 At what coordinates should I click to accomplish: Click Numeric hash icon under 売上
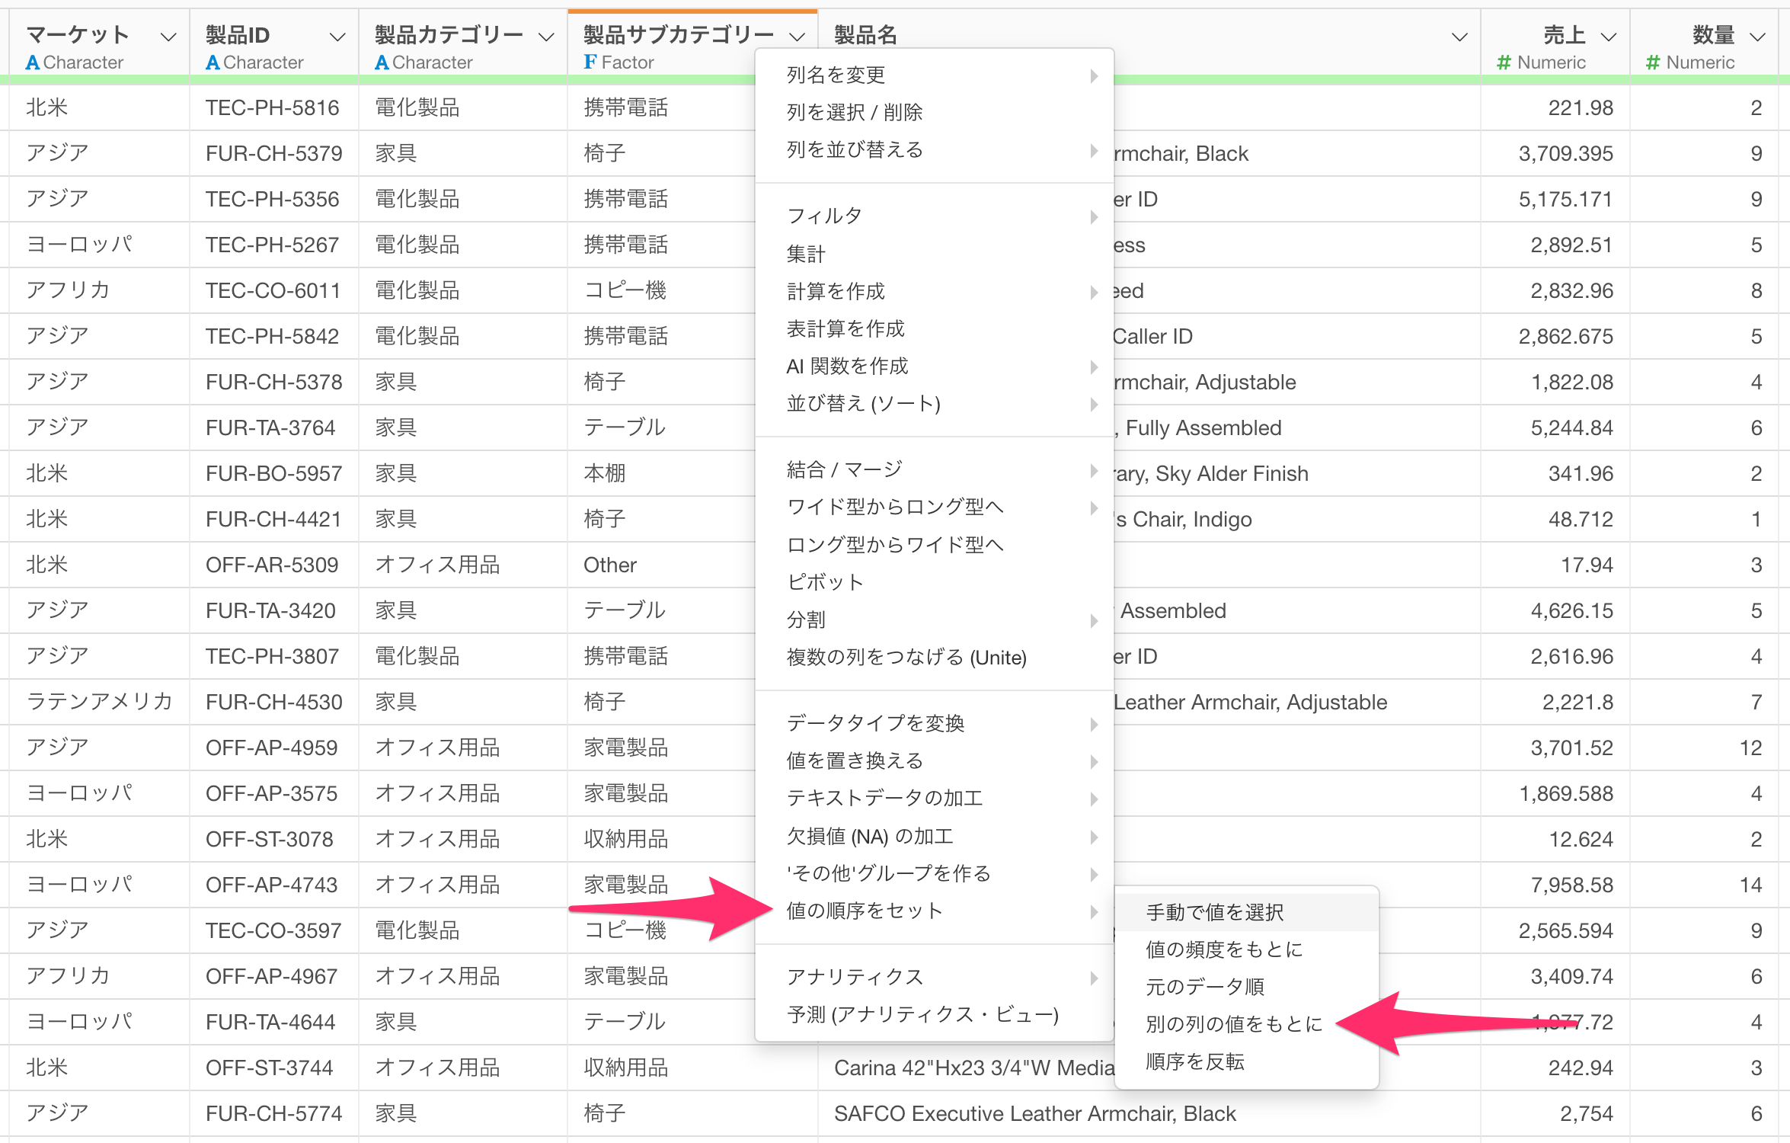click(1503, 62)
